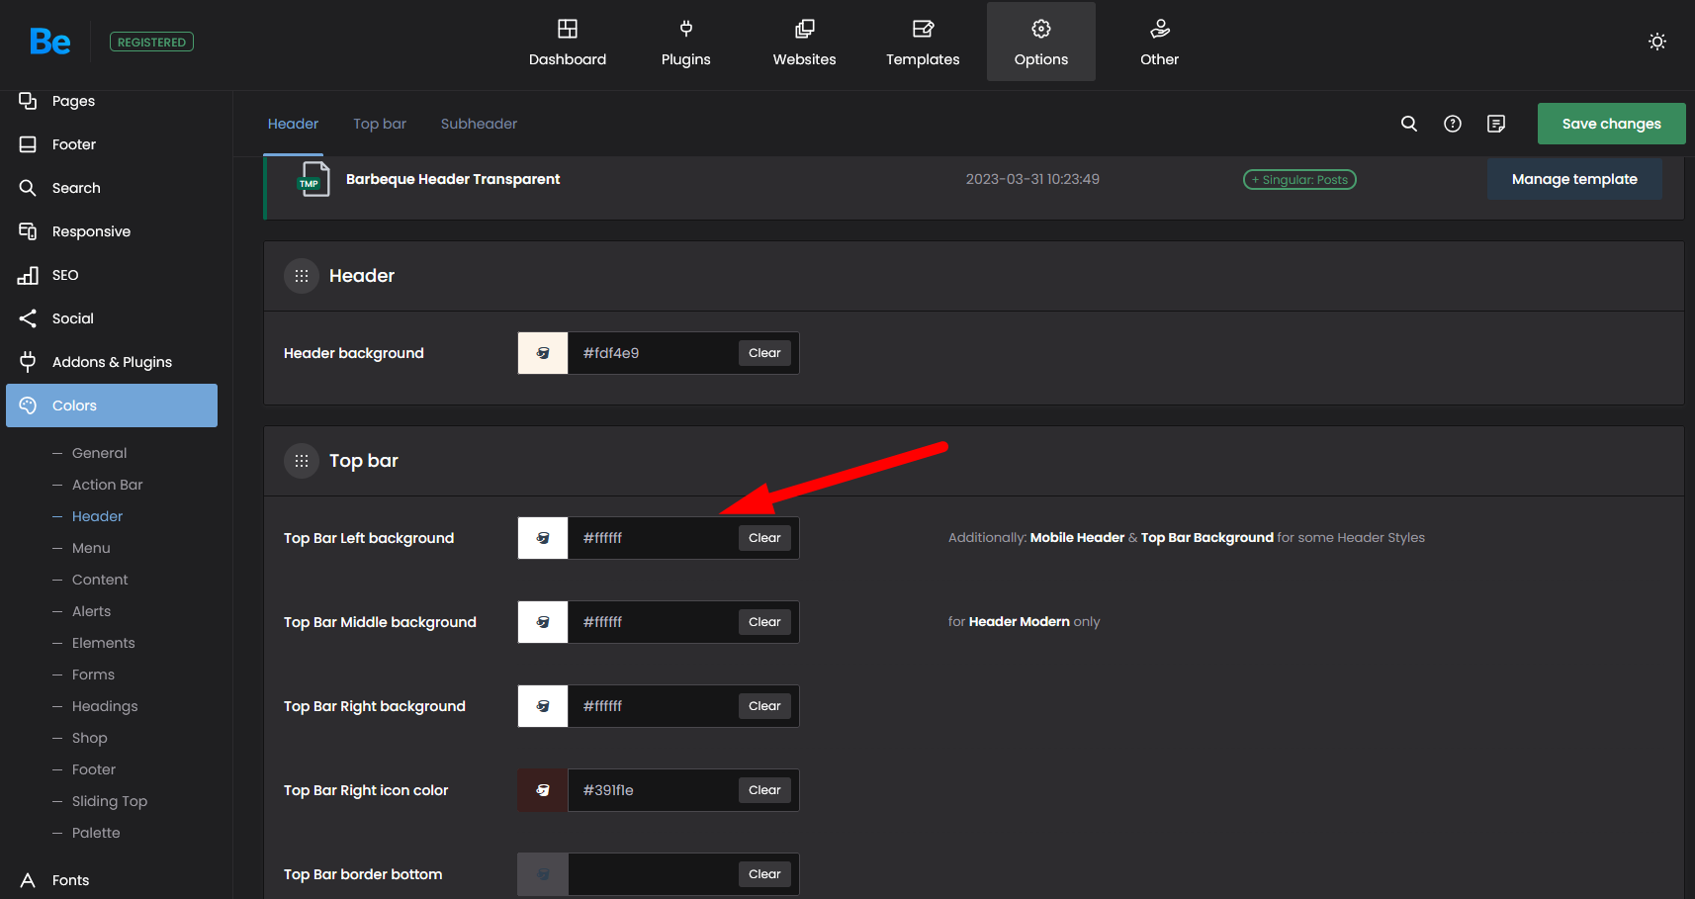Open the Templates section

[923, 42]
